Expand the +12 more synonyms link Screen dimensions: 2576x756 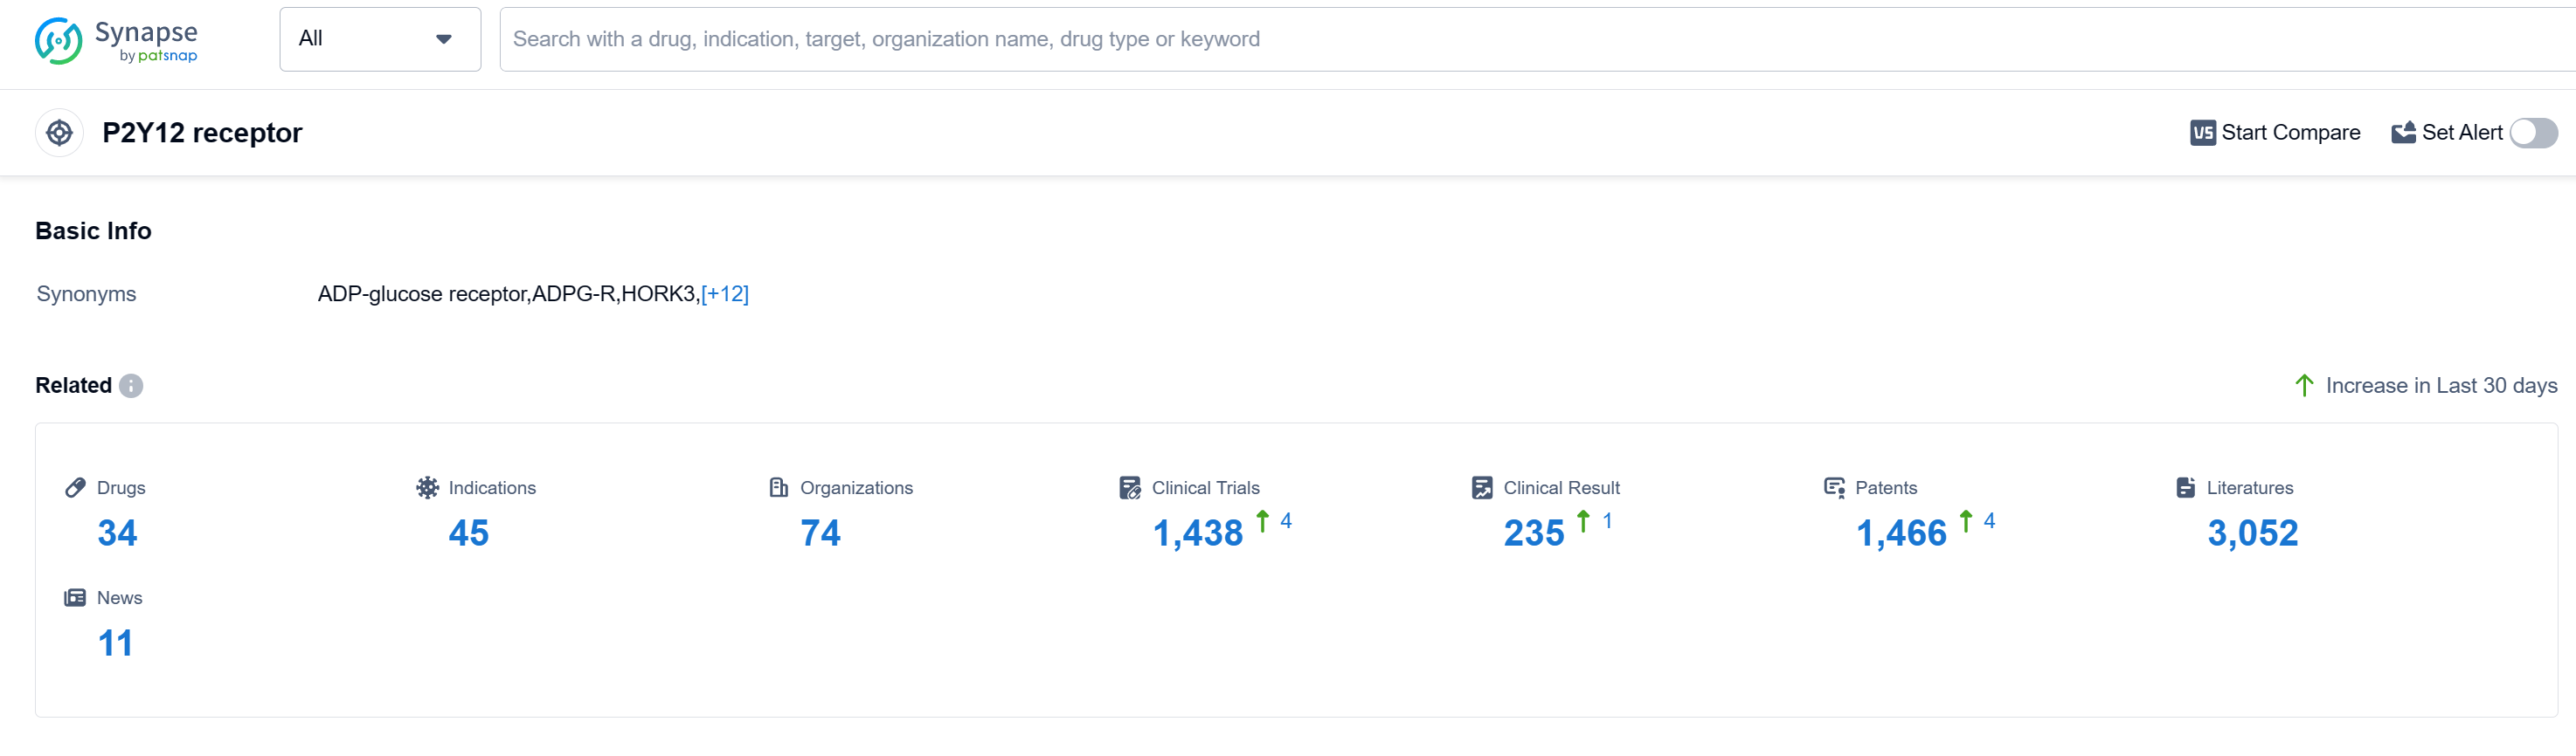(724, 293)
